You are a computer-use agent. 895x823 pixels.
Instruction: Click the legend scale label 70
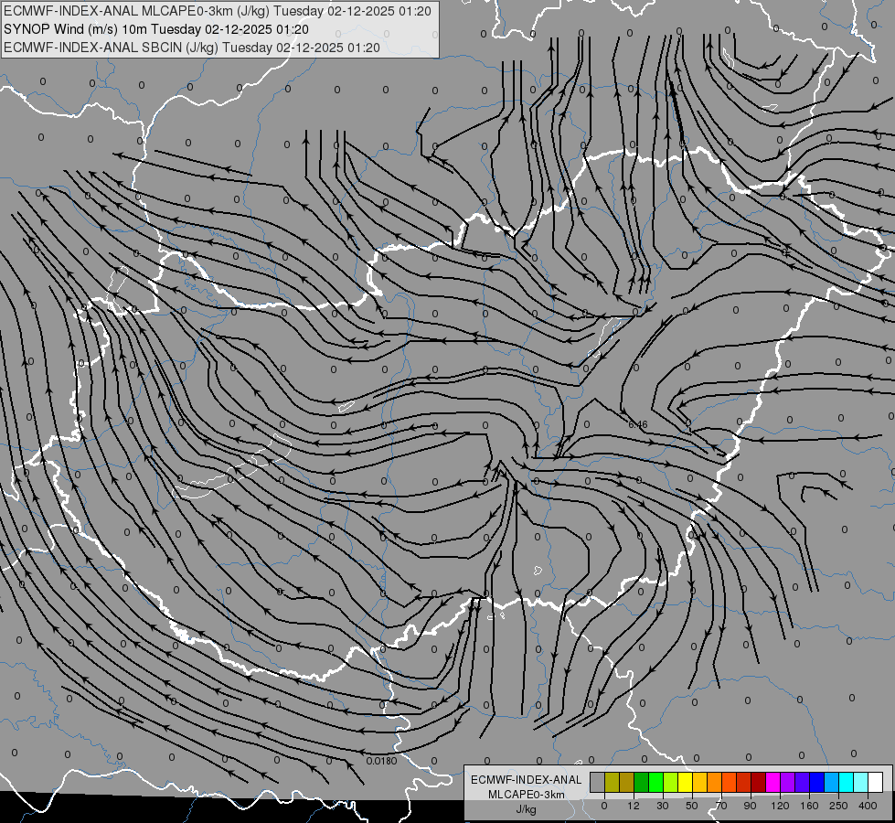(721, 806)
